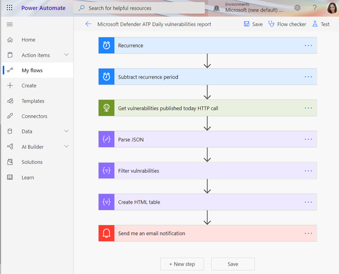
Task: Go back using the left arrow
Action: [88, 24]
